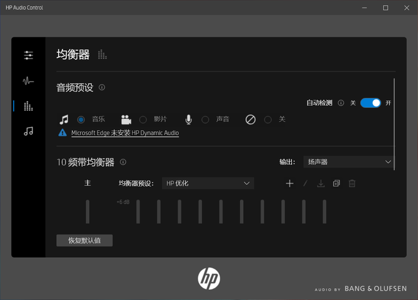
Task: Click the 自动检测 label
Action: click(319, 103)
